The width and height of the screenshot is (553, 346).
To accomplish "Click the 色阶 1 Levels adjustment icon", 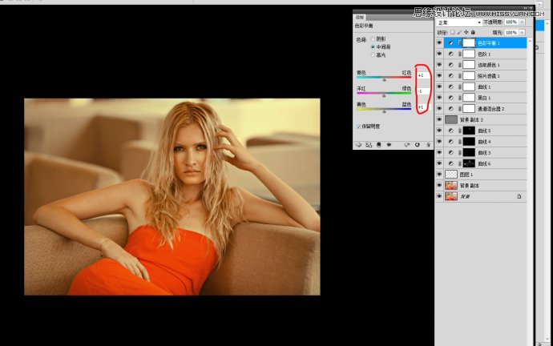I will 450,54.
